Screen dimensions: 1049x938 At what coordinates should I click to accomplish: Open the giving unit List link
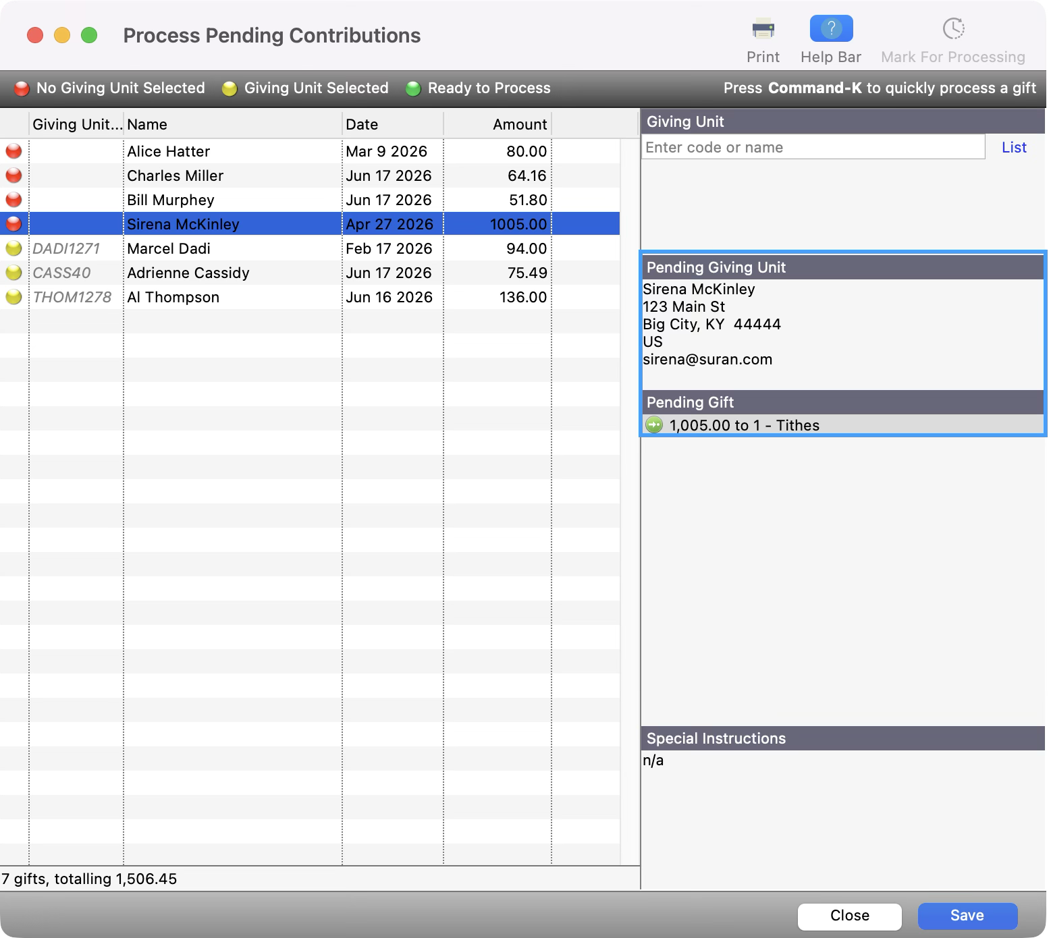[x=1014, y=147]
